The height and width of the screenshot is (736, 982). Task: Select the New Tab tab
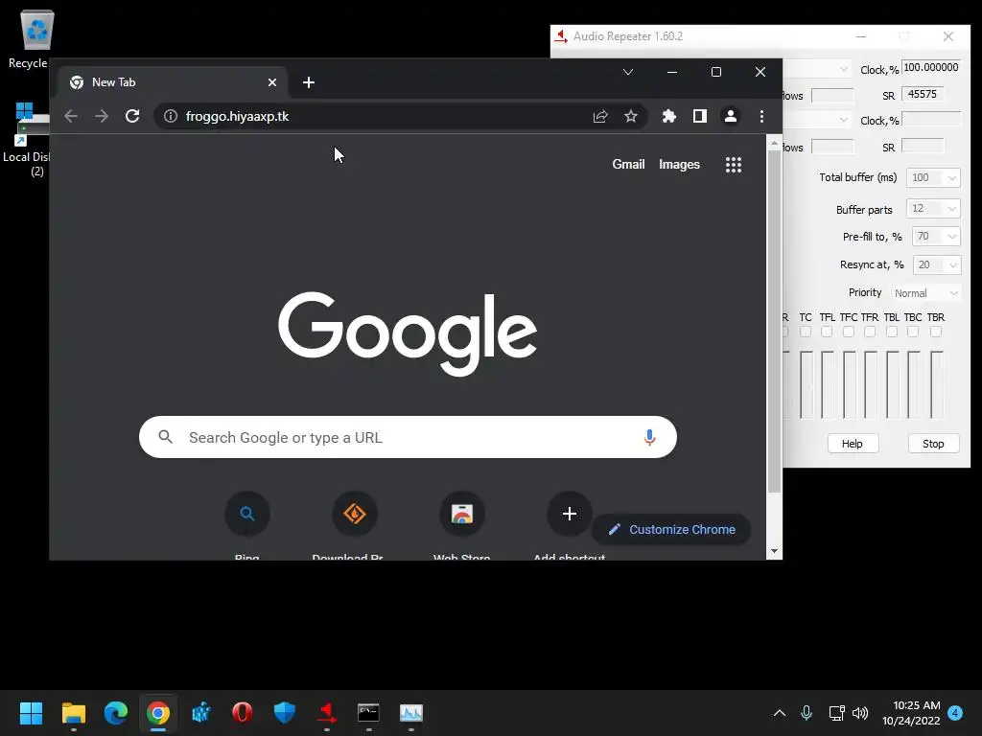[x=173, y=82]
